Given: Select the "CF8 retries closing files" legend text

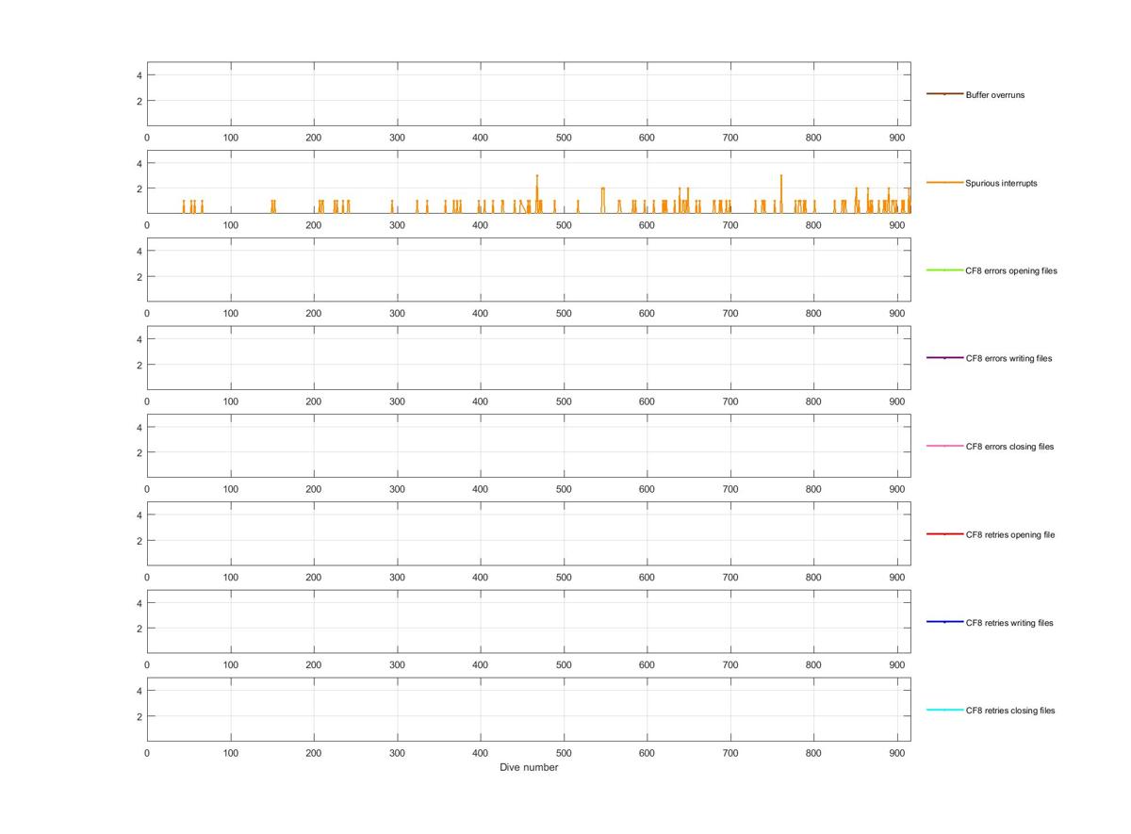Looking at the screenshot, I should [x=1010, y=711].
